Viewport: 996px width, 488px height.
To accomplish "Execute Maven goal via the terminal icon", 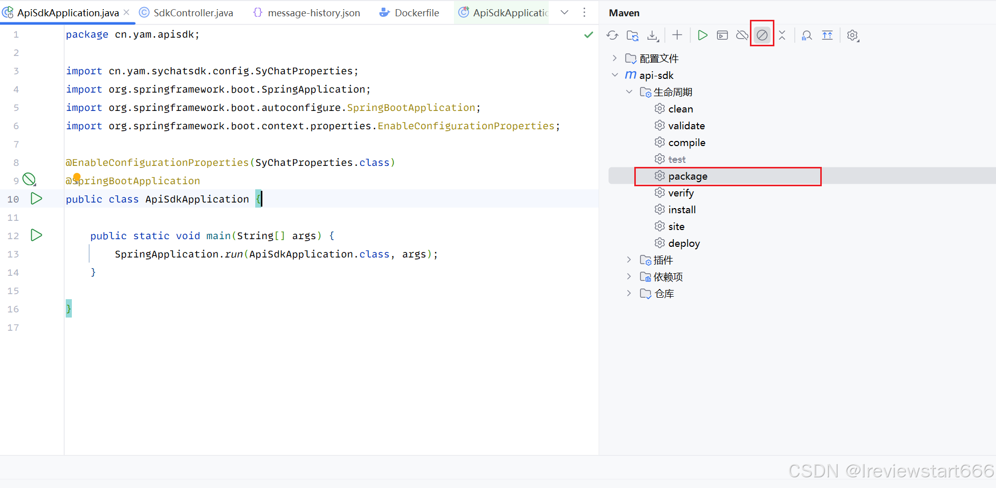I will click(722, 35).
